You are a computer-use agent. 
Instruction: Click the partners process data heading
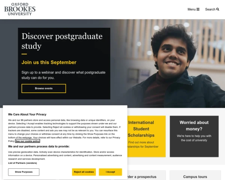(x=39, y=147)
